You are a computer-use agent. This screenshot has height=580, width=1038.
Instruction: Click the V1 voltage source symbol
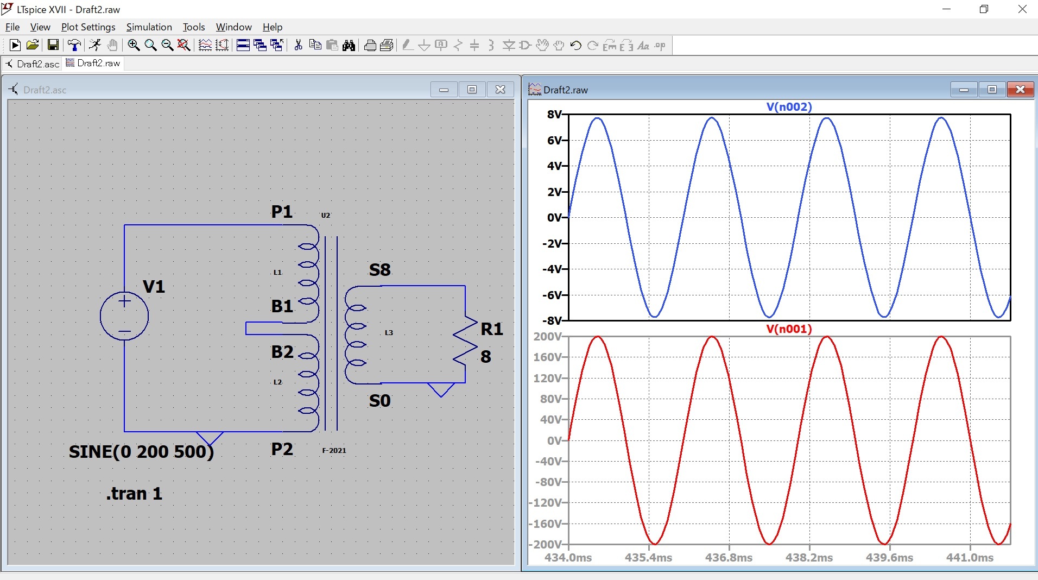(x=124, y=316)
